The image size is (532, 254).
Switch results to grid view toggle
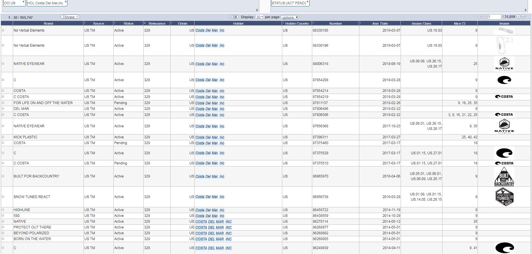(236, 17)
